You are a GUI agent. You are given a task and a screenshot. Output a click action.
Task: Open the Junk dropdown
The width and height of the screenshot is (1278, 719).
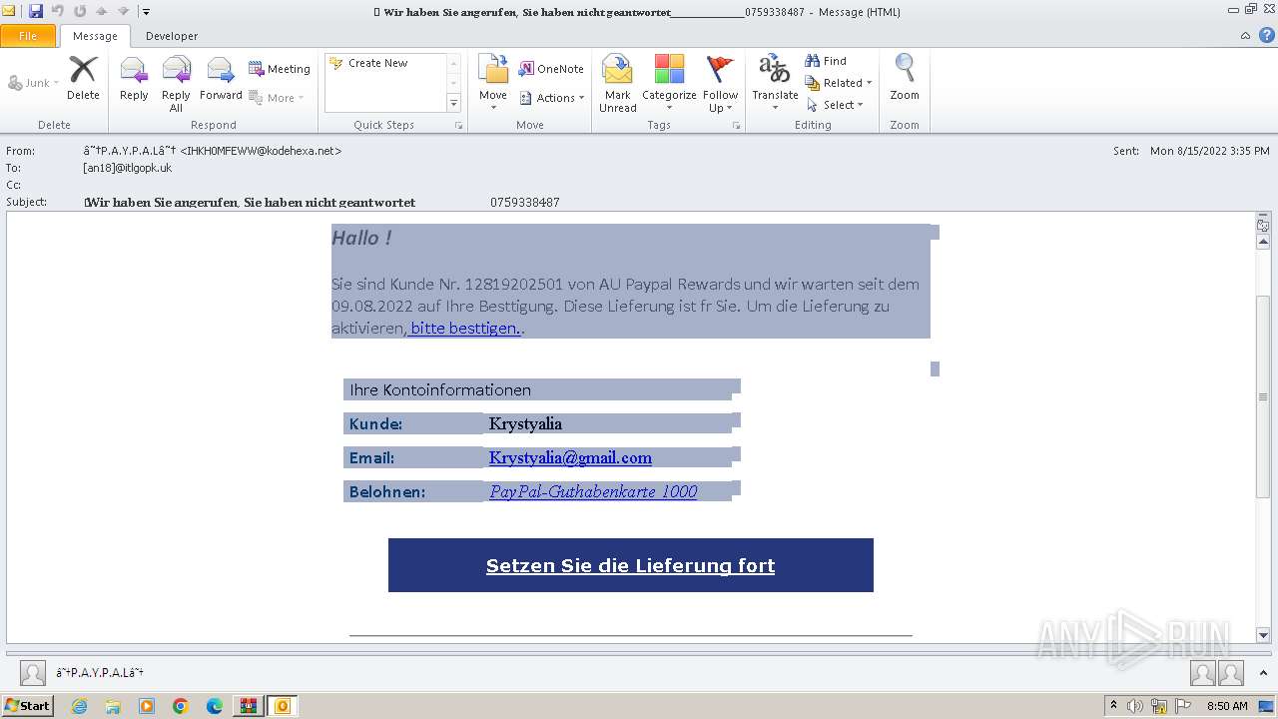click(x=34, y=83)
